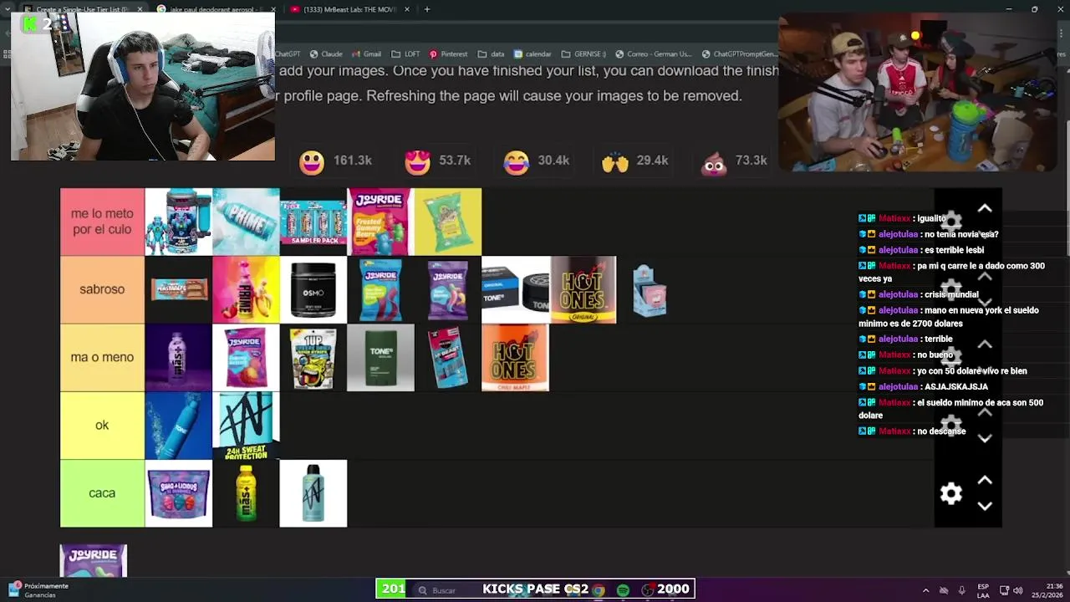
Task: Select the 24H Sweat Protection deodorant image
Action: coord(246,426)
